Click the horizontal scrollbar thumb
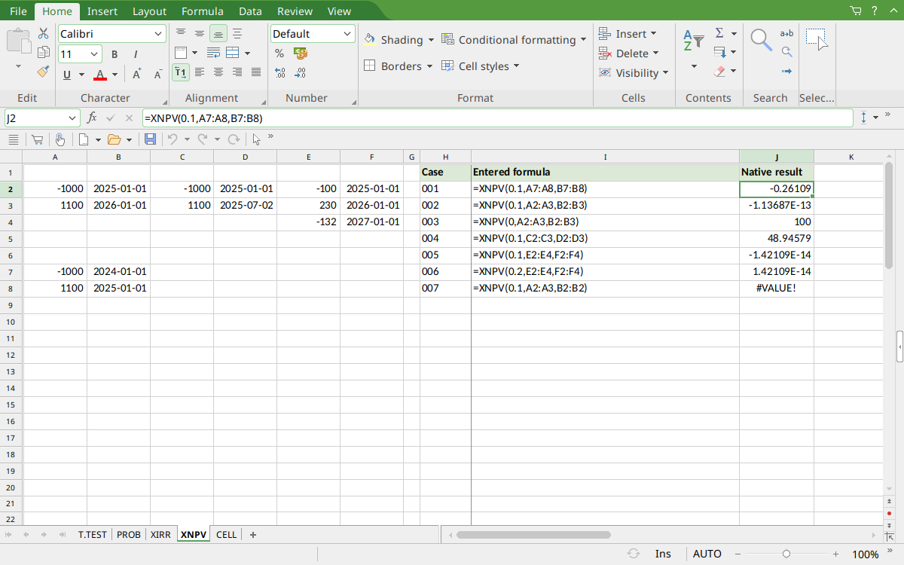904x565 pixels. (x=533, y=535)
